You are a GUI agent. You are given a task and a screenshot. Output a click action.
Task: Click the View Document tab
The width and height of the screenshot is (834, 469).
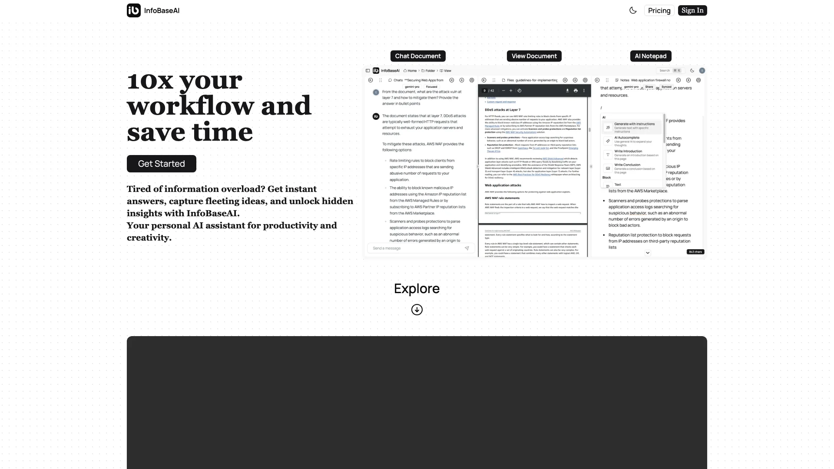(534, 56)
